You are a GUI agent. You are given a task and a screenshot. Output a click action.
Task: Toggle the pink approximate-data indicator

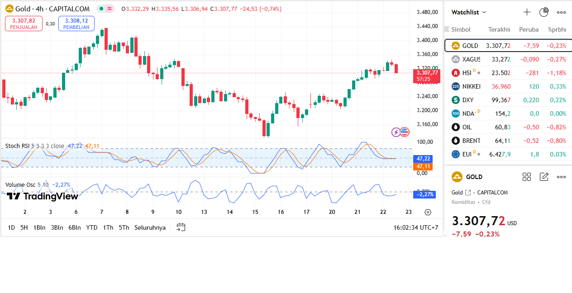click(x=110, y=9)
